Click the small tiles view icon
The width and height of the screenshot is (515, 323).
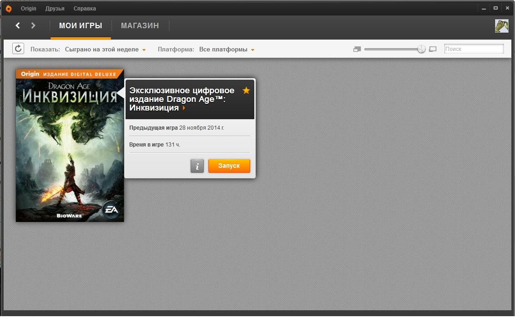pos(357,49)
